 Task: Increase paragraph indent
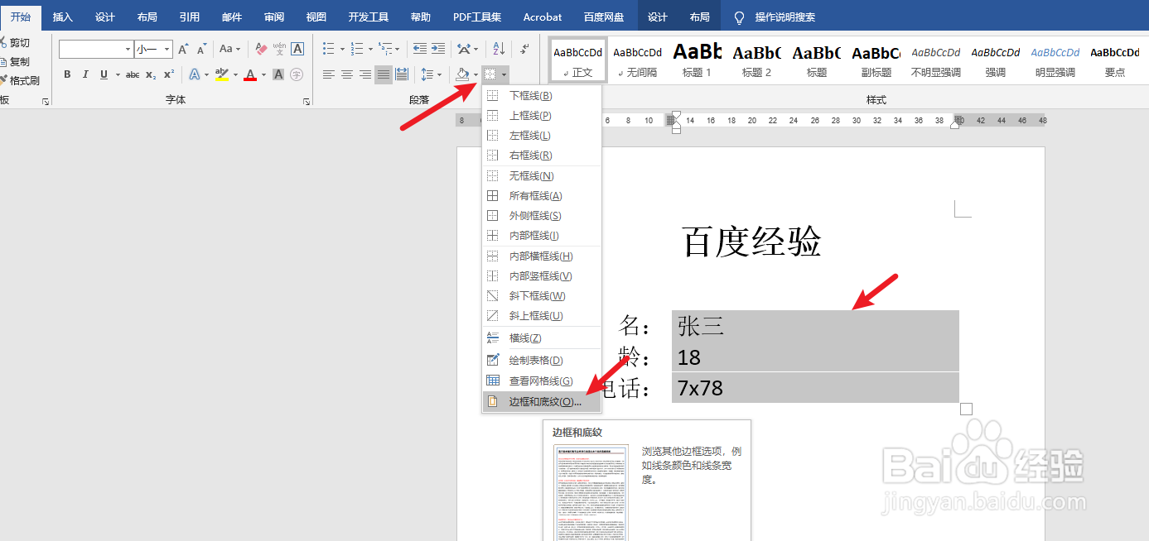click(438, 50)
